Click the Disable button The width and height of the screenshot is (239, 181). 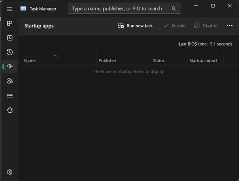205,26
